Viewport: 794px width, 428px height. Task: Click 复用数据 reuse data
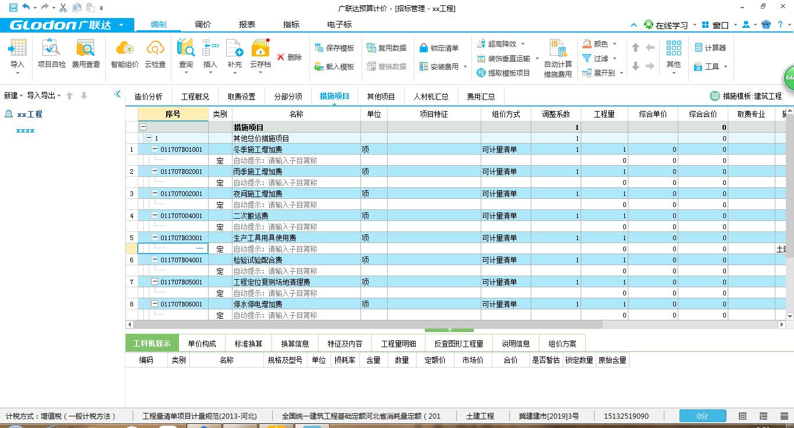coord(387,48)
